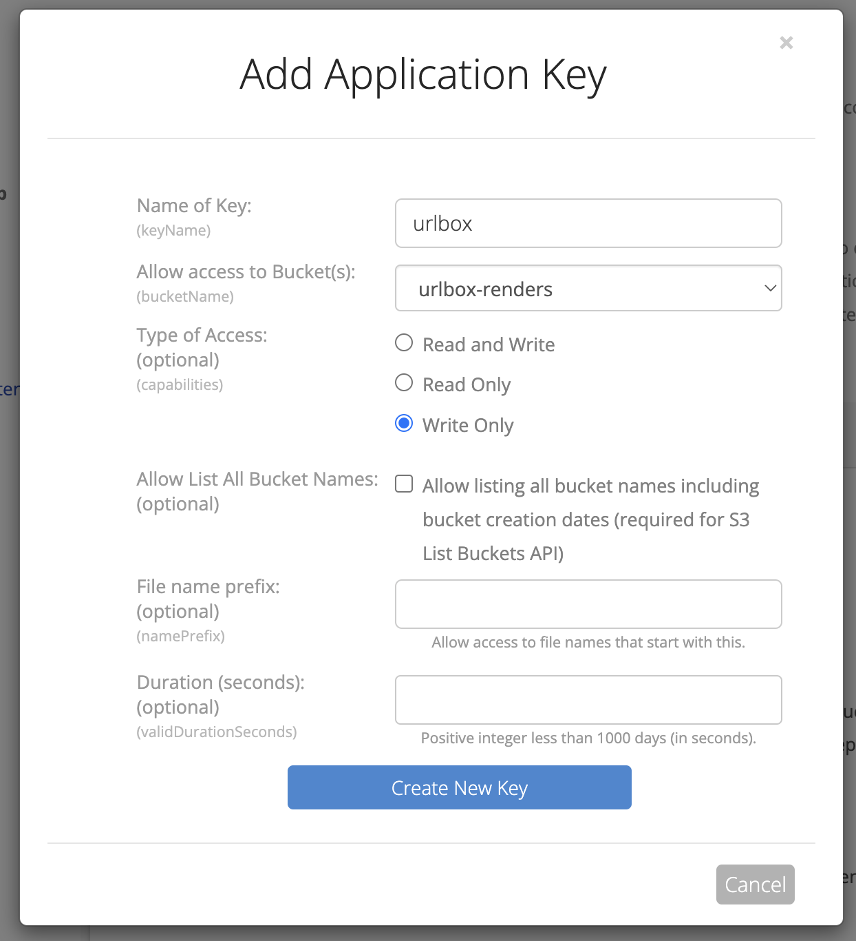Viewport: 856px width, 941px height.
Task: Click the Name of Key text field
Action: tap(588, 223)
